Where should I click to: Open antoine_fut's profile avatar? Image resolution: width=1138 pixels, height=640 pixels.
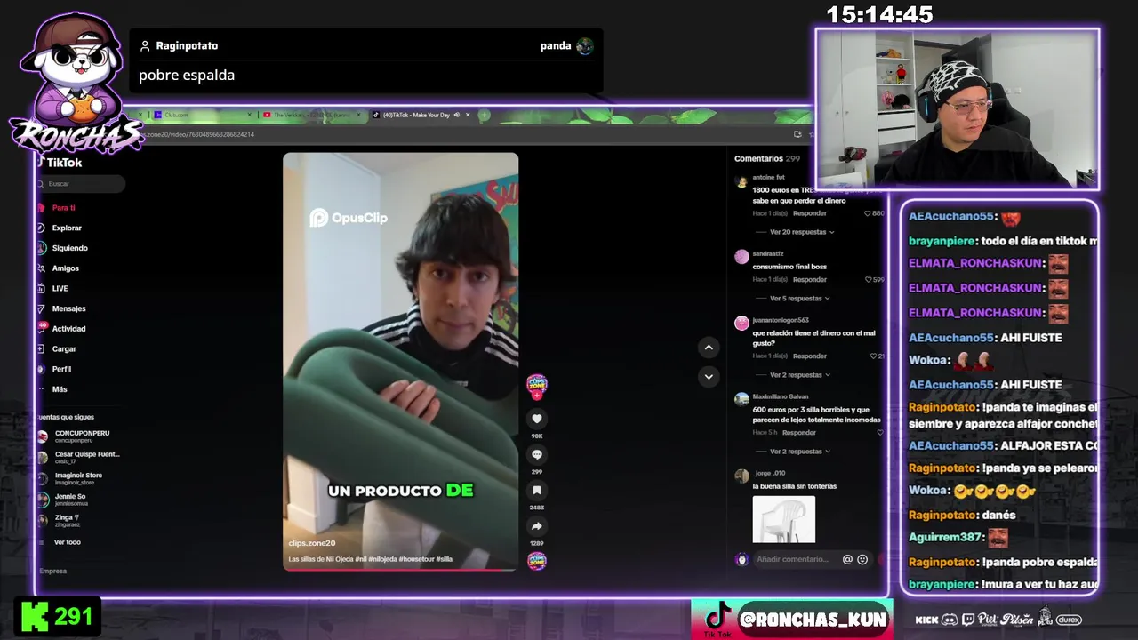741,181
